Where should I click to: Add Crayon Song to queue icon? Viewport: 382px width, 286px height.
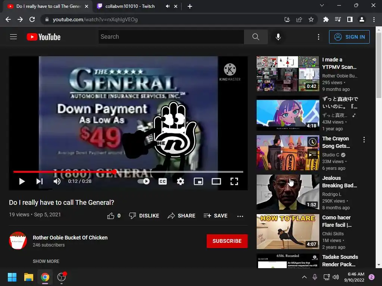coord(313,154)
